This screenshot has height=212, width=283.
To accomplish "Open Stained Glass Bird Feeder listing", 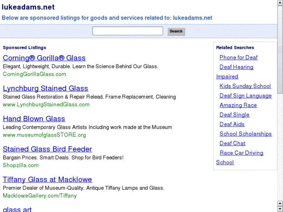I will pyautogui.click(x=47, y=149).
